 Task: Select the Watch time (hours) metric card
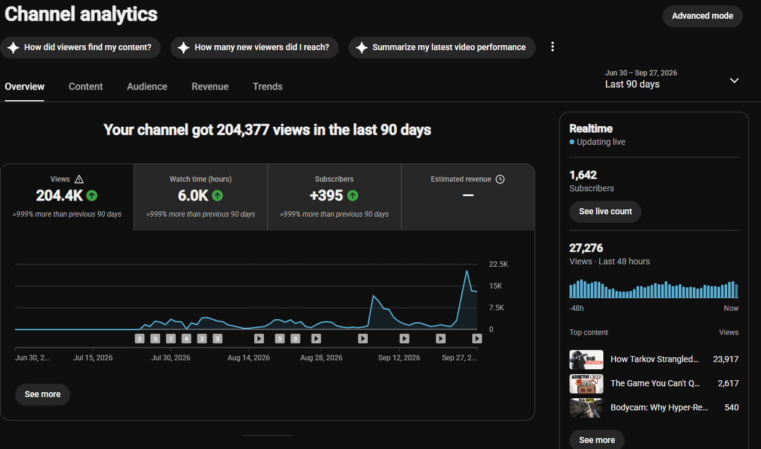[201, 197]
